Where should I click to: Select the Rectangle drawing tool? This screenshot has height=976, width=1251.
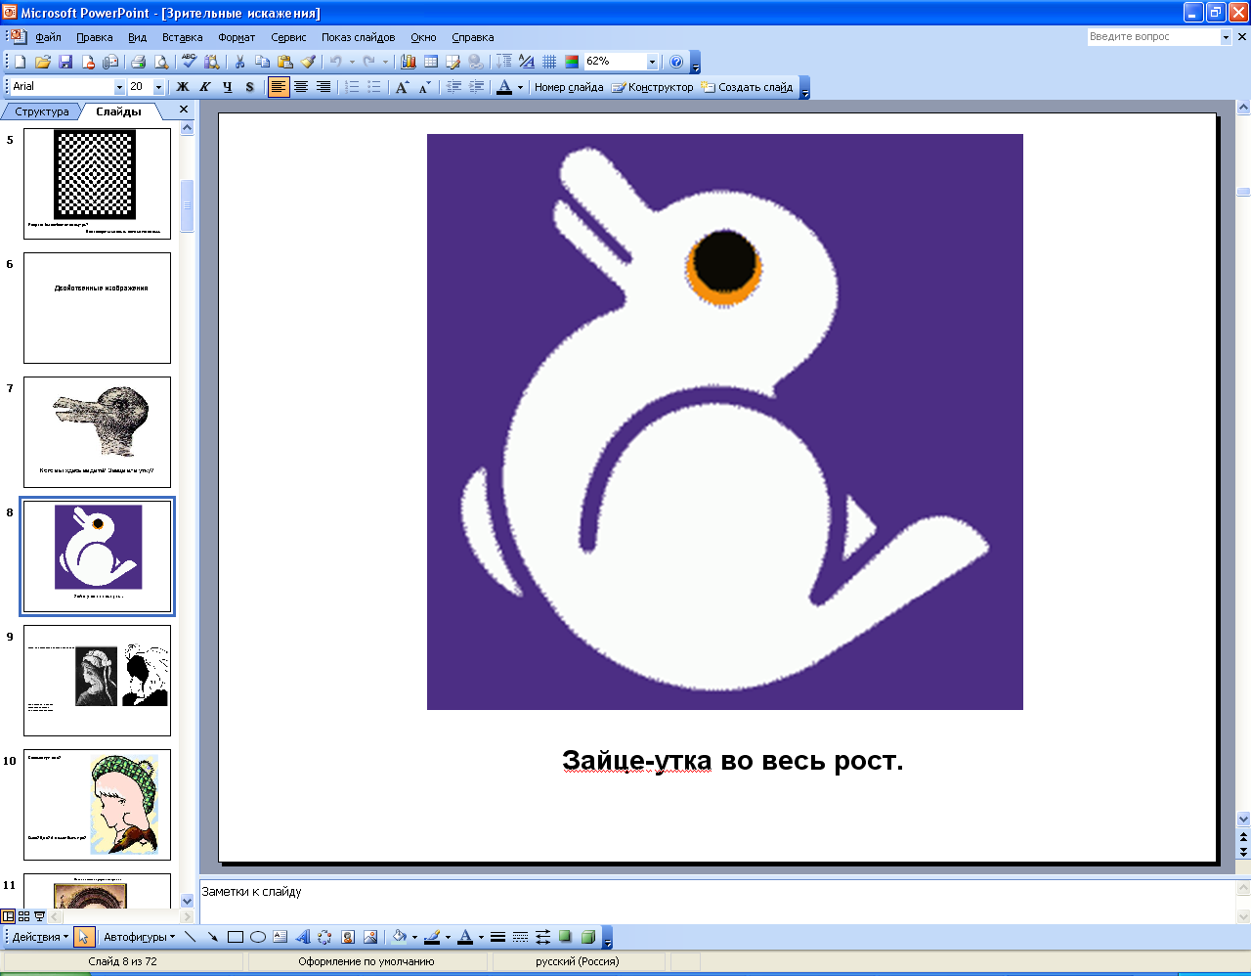236,937
